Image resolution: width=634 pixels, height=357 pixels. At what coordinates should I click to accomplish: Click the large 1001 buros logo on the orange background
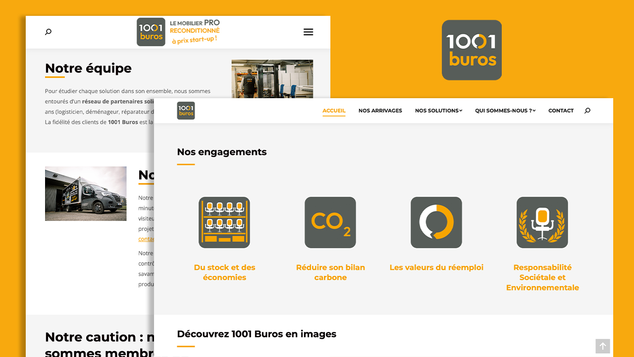click(472, 50)
